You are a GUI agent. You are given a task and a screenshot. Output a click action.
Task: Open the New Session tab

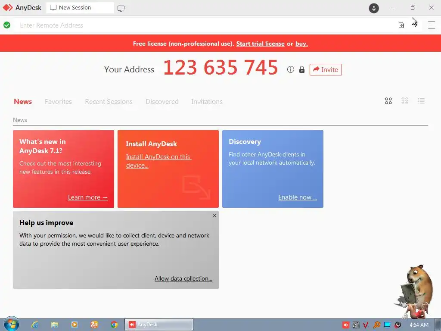pos(80,8)
